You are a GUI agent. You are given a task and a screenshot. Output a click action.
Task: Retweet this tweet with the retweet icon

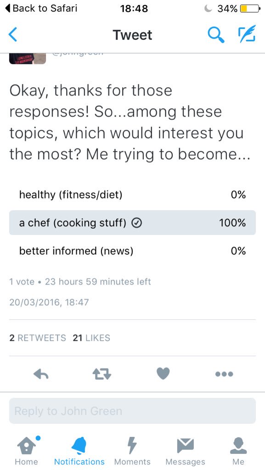tap(102, 374)
